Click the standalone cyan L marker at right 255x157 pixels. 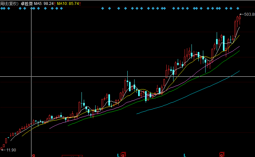pos(185,155)
